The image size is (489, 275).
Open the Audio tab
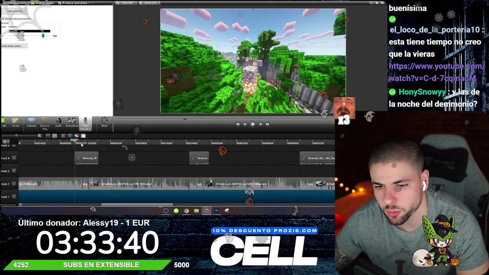point(58,123)
